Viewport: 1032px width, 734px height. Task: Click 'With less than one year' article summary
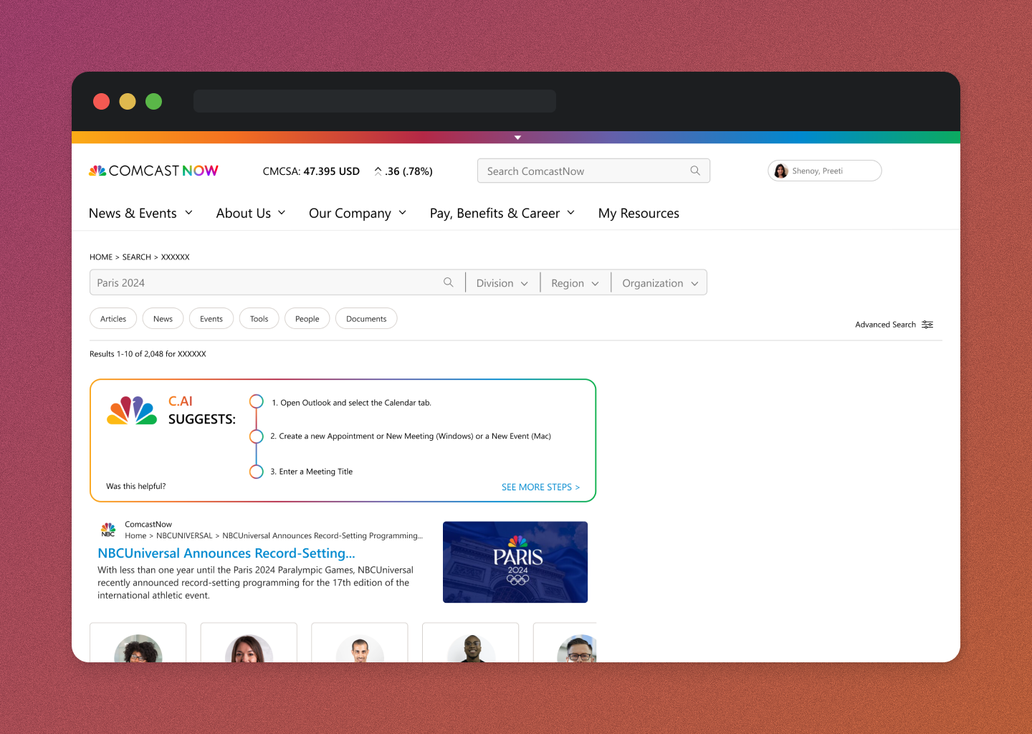coord(255,583)
